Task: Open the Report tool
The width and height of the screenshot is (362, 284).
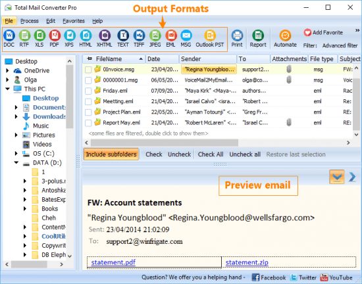Action: [x=258, y=35]
